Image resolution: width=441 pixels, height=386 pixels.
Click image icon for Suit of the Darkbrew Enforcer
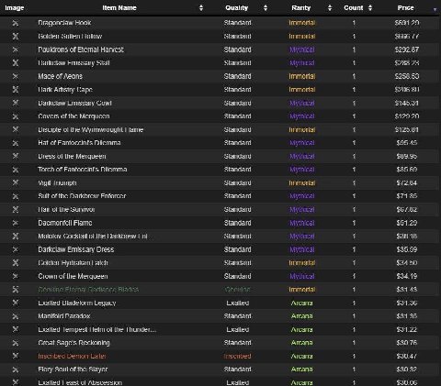pyautogui.click(x=16, y=196)
